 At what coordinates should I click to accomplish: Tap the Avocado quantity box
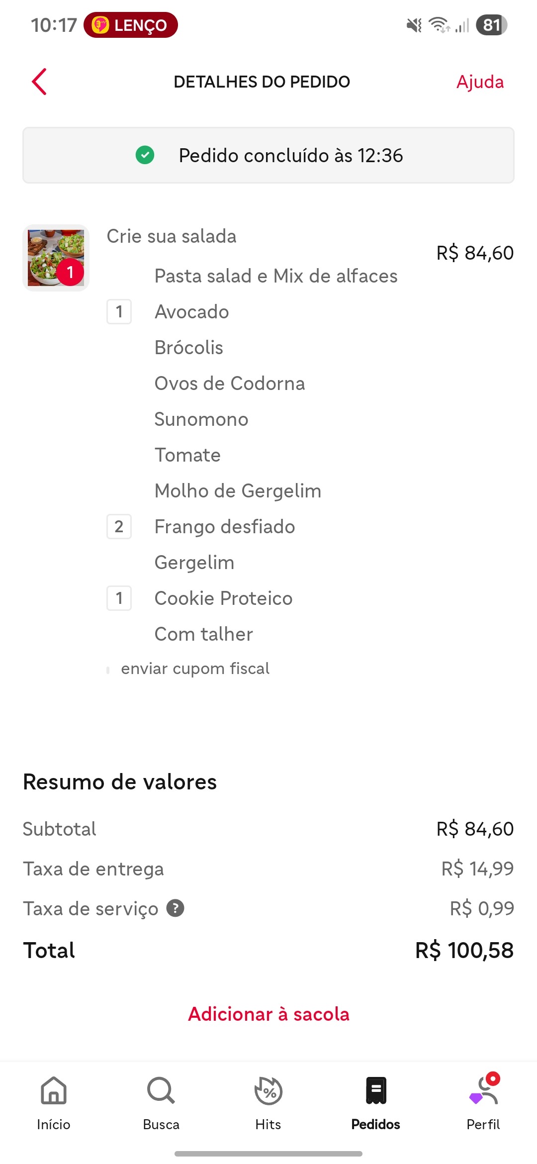pos(119,312)
